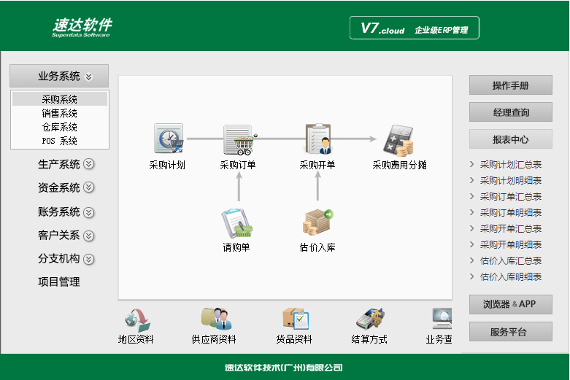The width and height of the screenshot is (570, 380).
Task: Open the 估价入库汇总表 report link
Action: 511,260
